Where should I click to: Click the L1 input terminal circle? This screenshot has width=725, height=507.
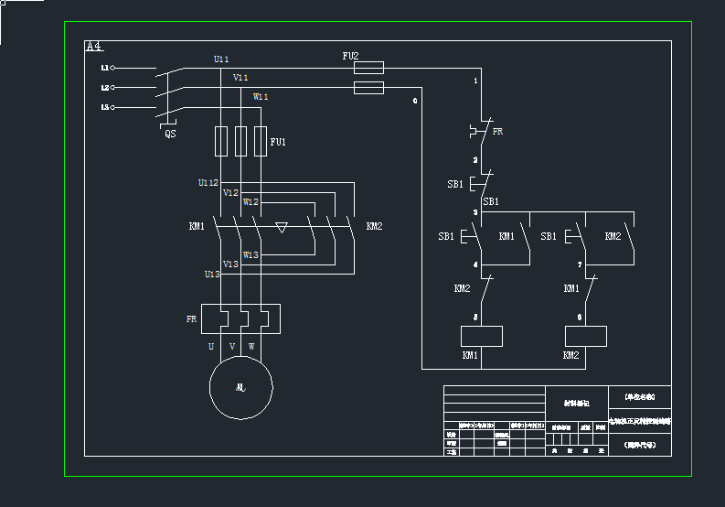112,68
